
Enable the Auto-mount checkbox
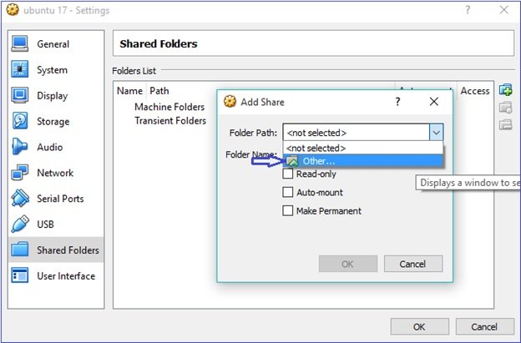click(x=287, y=192)
